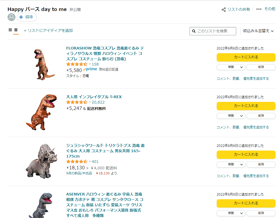Open FLORASHOW 恐竜コスプレ product title
This screenshot has height=218, width=280.
(x=105, y=53)
